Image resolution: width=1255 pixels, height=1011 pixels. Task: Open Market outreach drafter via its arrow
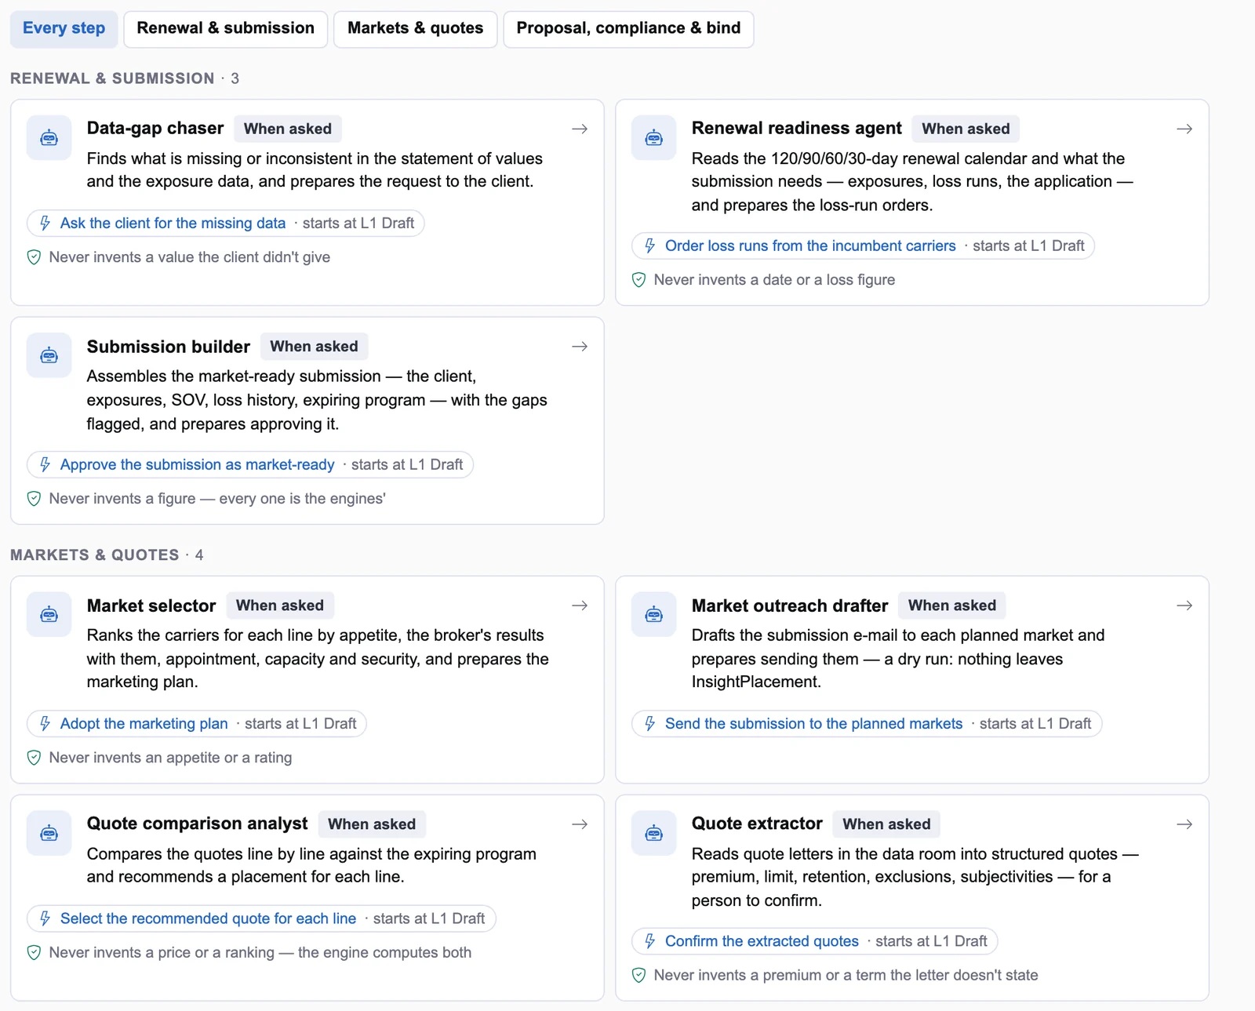click(1184, 606)
